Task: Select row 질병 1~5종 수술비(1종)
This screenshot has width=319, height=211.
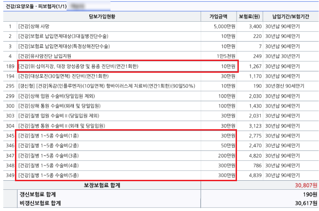Action: click(x=161, y=136)
